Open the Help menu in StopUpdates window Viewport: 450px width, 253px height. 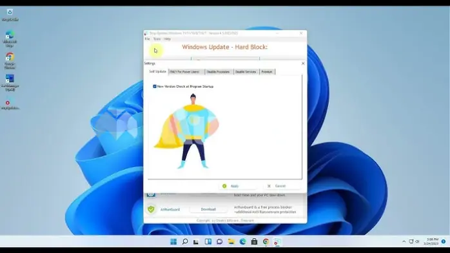[x=168, y=39]
